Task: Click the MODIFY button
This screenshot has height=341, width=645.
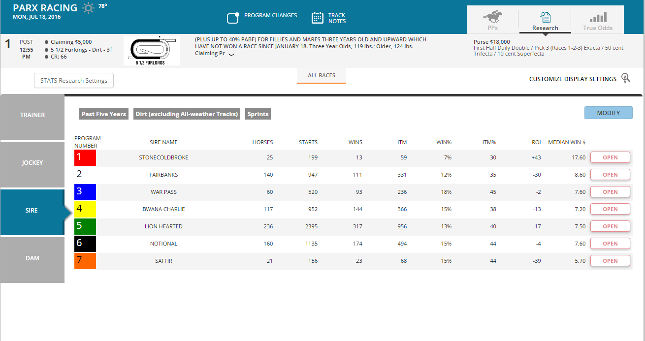Action: tap(609, 113)
